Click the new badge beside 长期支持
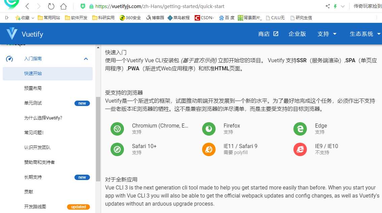The image size is (382, 213). point(82,177)
